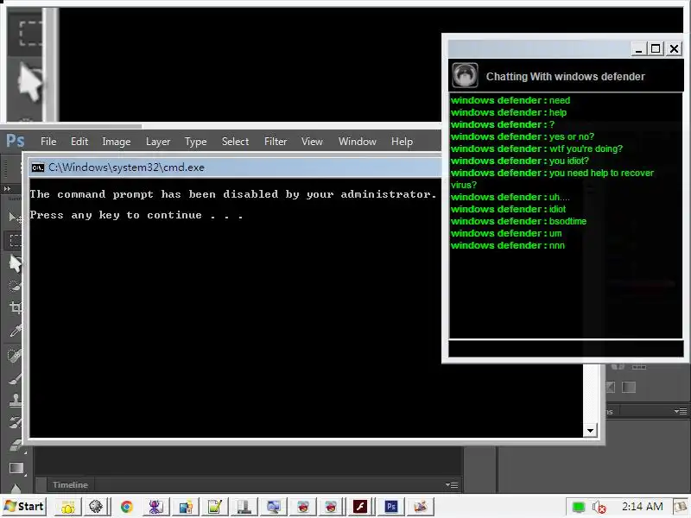Select the Clone Stamp tool

tap(15, 400)
